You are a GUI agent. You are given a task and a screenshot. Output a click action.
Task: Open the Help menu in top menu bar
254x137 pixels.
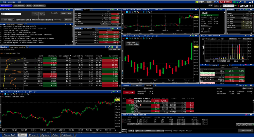click(x=19, y=2)
